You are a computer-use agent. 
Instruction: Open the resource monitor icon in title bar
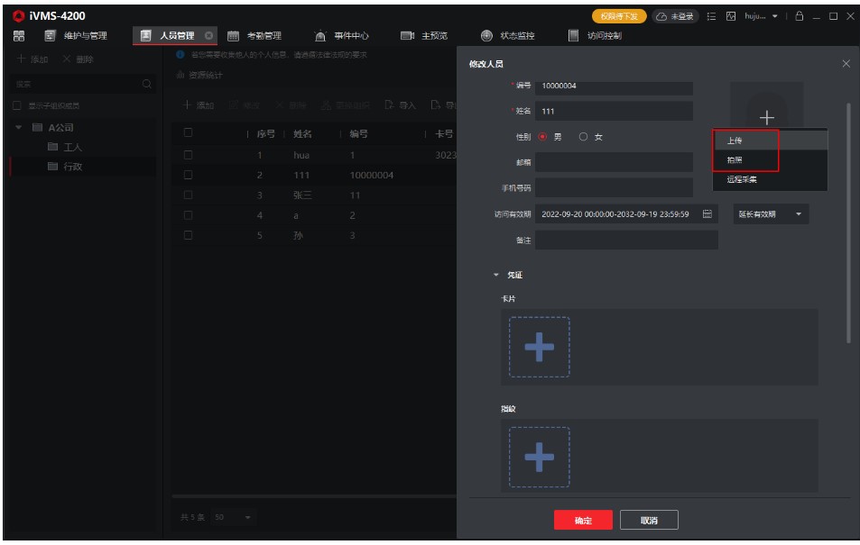click(731, 16)
